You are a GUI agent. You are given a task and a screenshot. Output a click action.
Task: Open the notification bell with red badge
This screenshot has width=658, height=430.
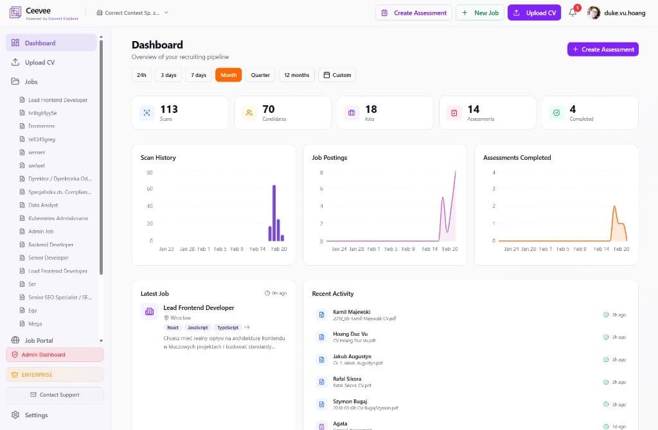[572, 12]
